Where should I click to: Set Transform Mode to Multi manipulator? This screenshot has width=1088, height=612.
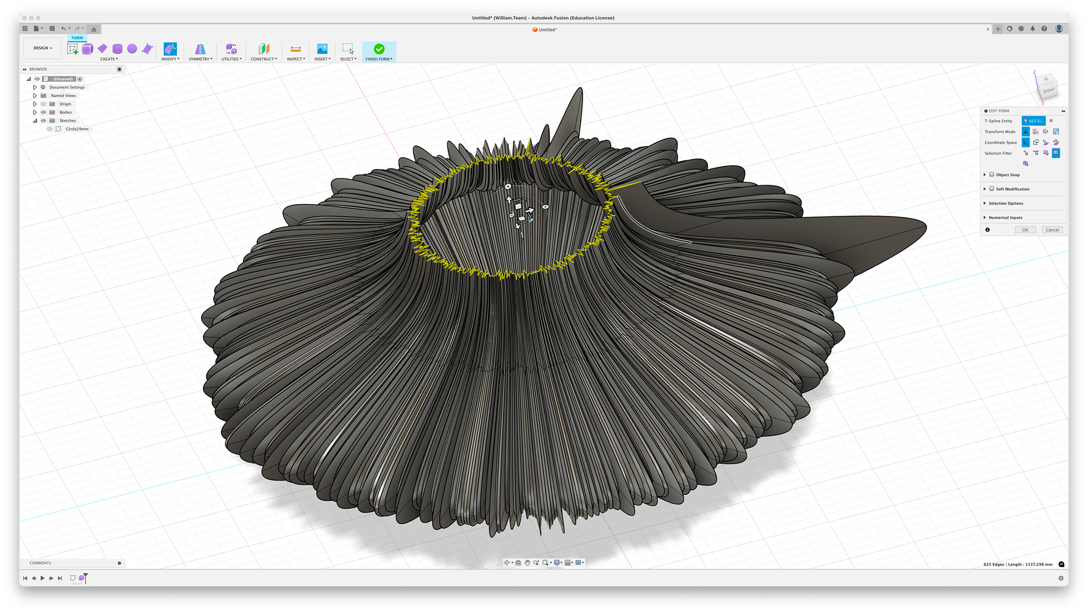coord(1026,131)
